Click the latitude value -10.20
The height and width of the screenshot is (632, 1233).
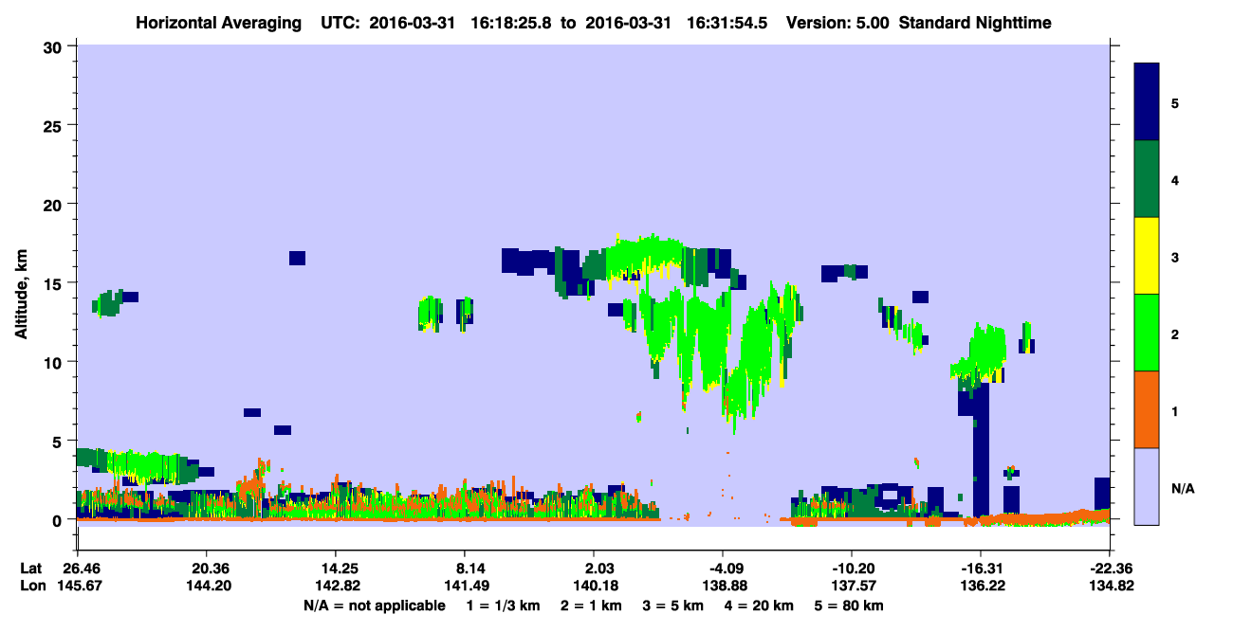[852, 569]
